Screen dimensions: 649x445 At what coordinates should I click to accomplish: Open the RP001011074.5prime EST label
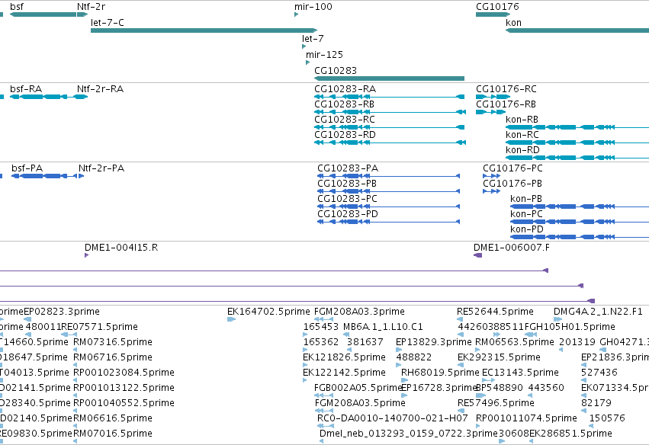(526, 418)
